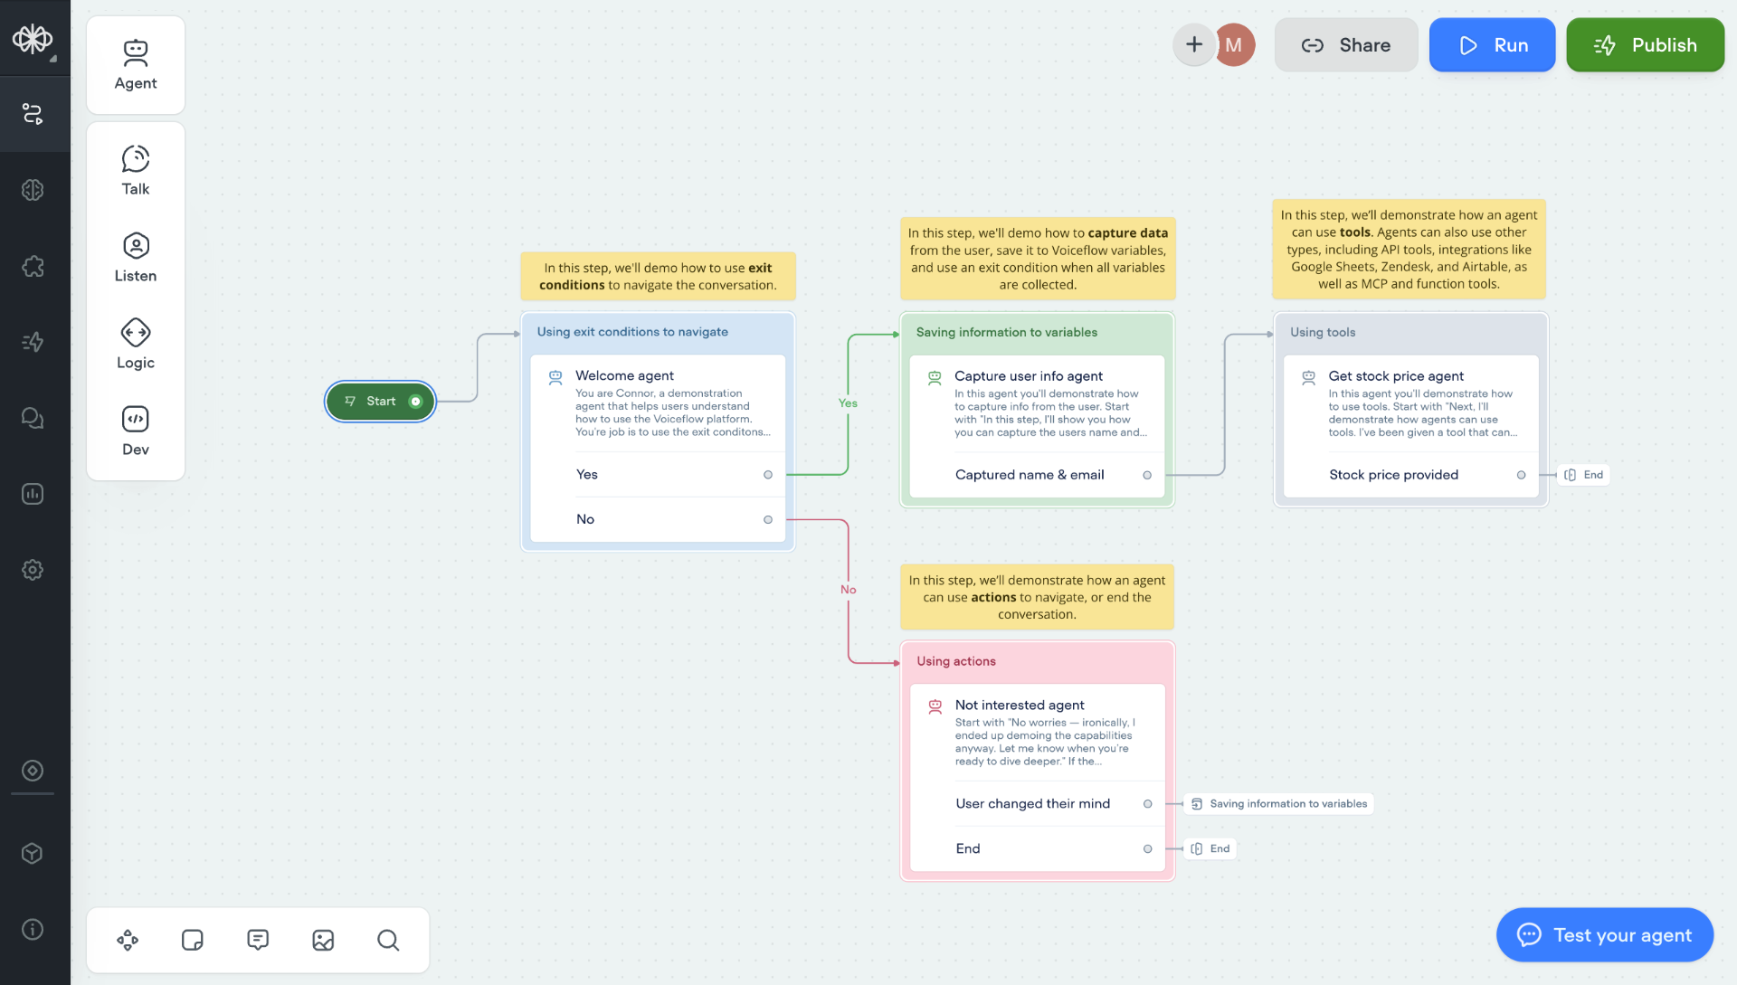Select the comment tool in bottom toolbar
This screenshot has width=1737, height=985.
click(x=258, y=941)
